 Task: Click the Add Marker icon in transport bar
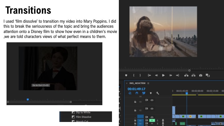click(x=126, y=75)
